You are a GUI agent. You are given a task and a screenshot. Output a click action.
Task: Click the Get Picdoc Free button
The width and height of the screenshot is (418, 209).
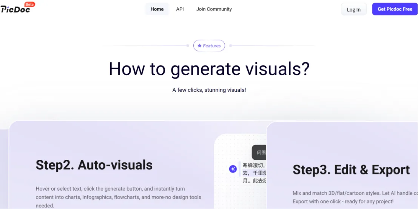click(395, 9)
